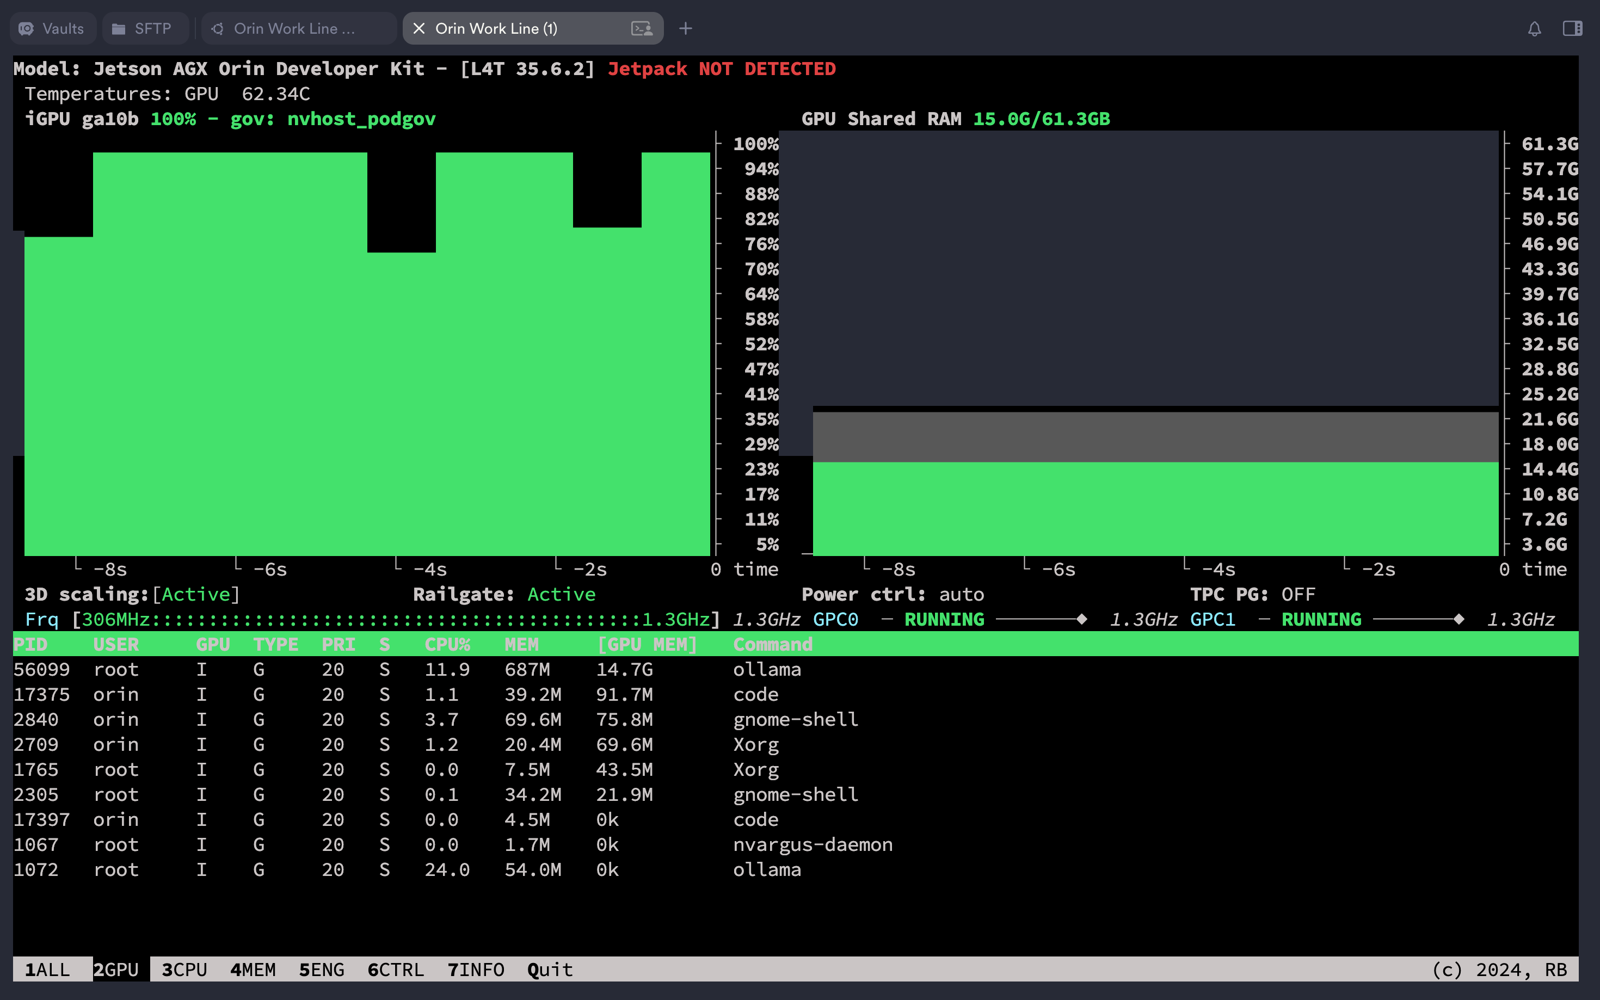Select the ollama row PID 1072

(796, 870)
